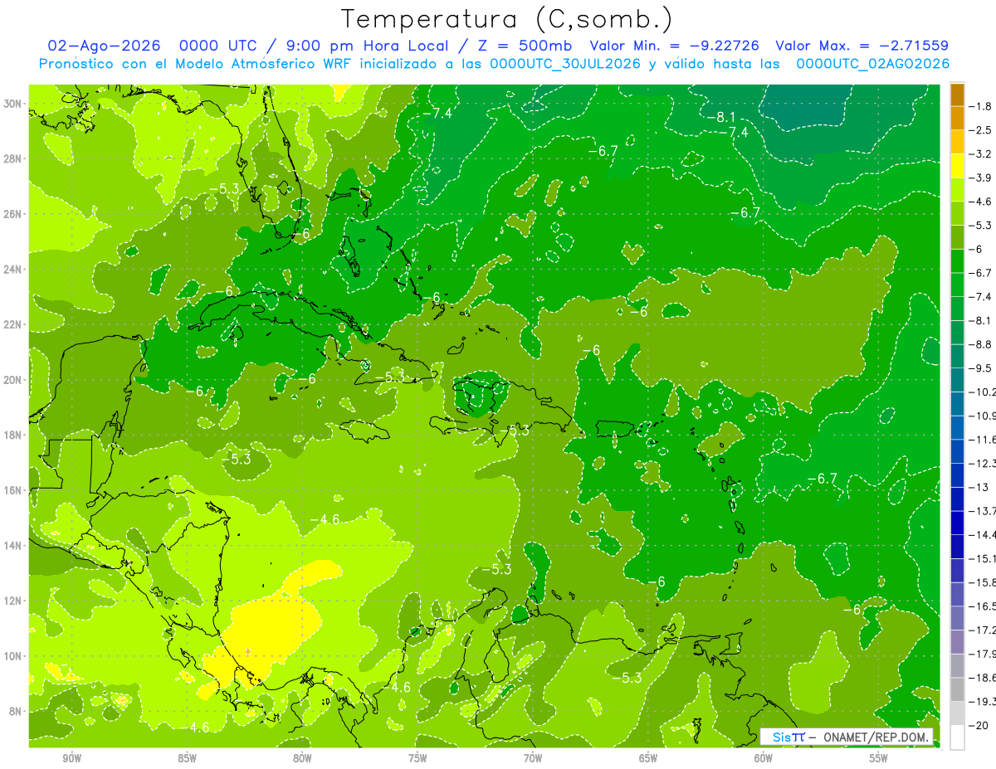This screenshot has width=996, height=769.
Task: Select the '02-Ago-2026' date in the header
Action: tap(104, 46)
